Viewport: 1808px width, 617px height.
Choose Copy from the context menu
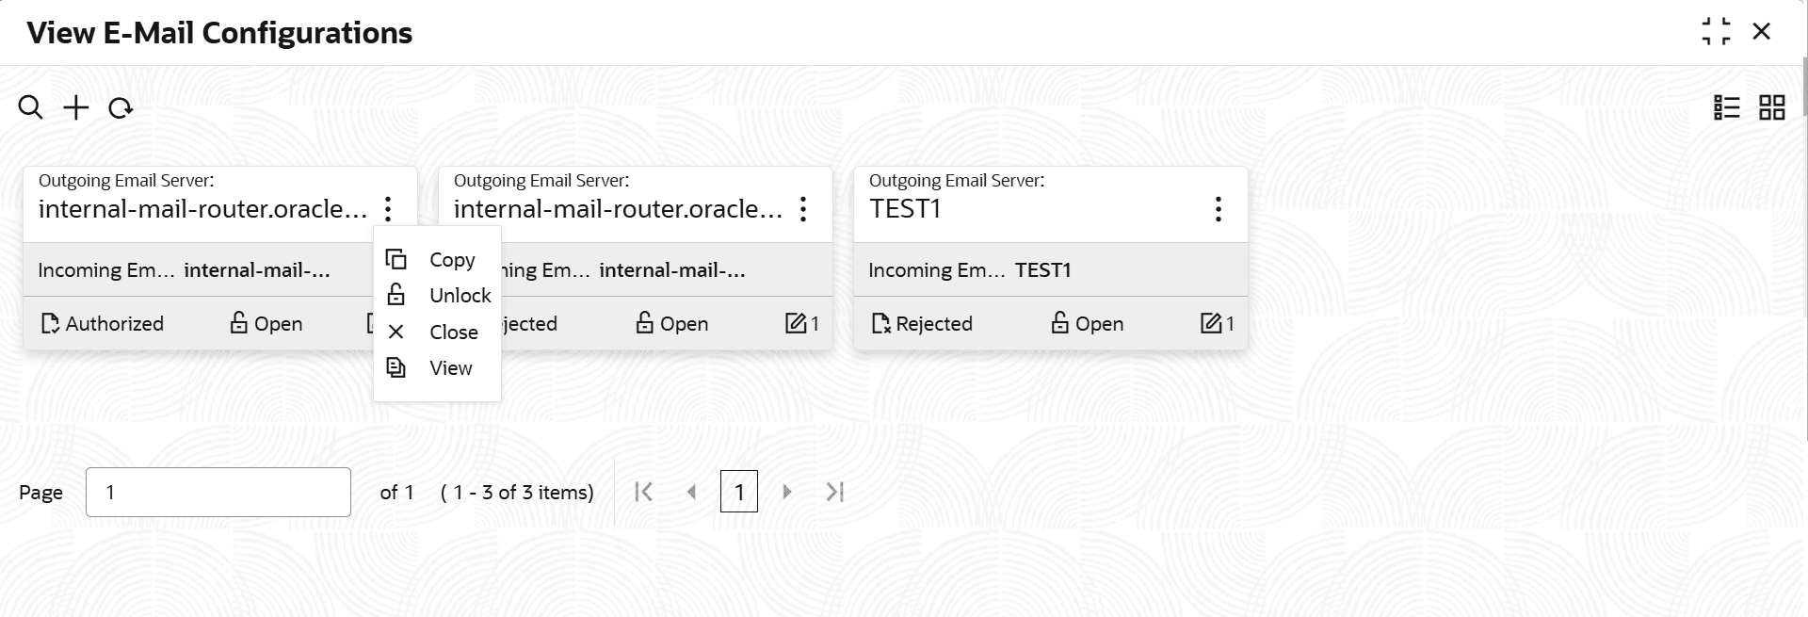(450, 260)
